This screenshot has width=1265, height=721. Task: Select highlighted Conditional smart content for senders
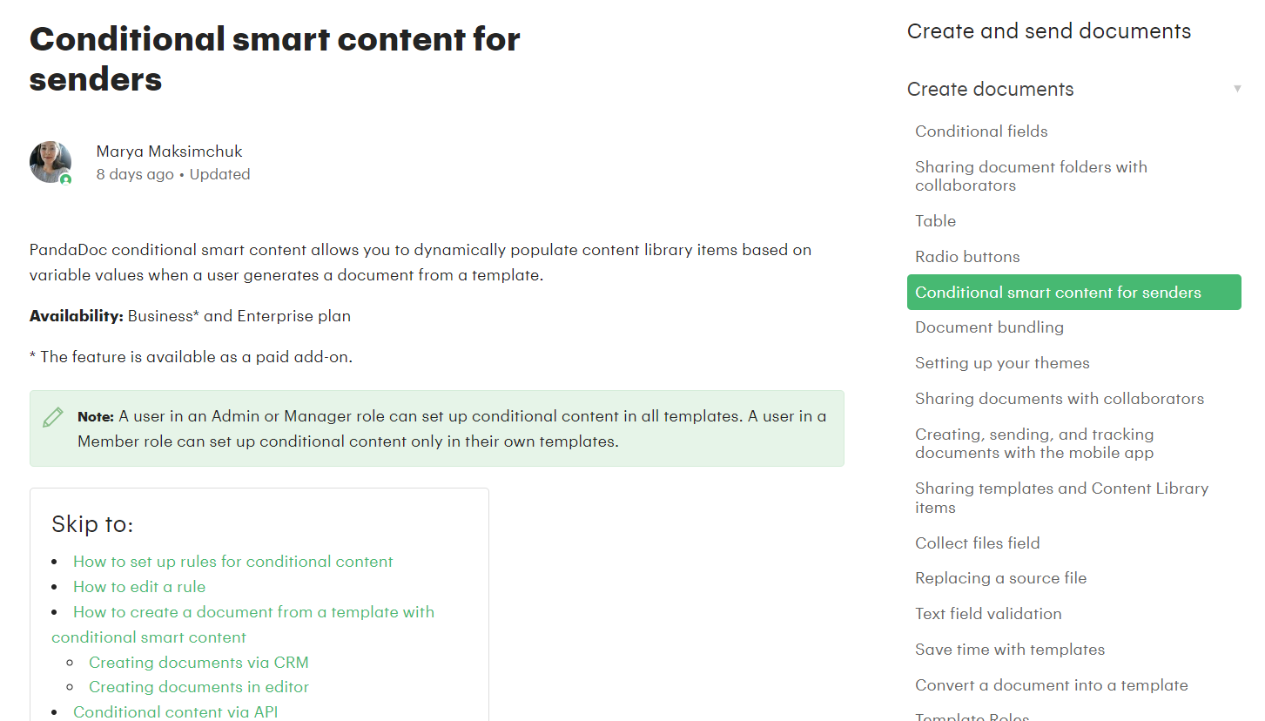click(x=1058, y=293)
